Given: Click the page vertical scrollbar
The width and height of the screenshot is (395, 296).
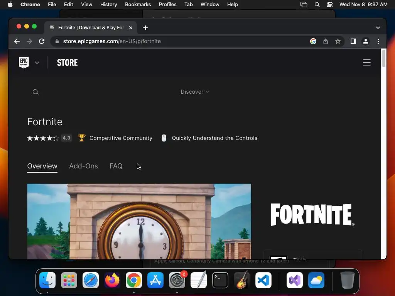Looking at the screenshot, I should pyautogui.click(x=383, y=59).
